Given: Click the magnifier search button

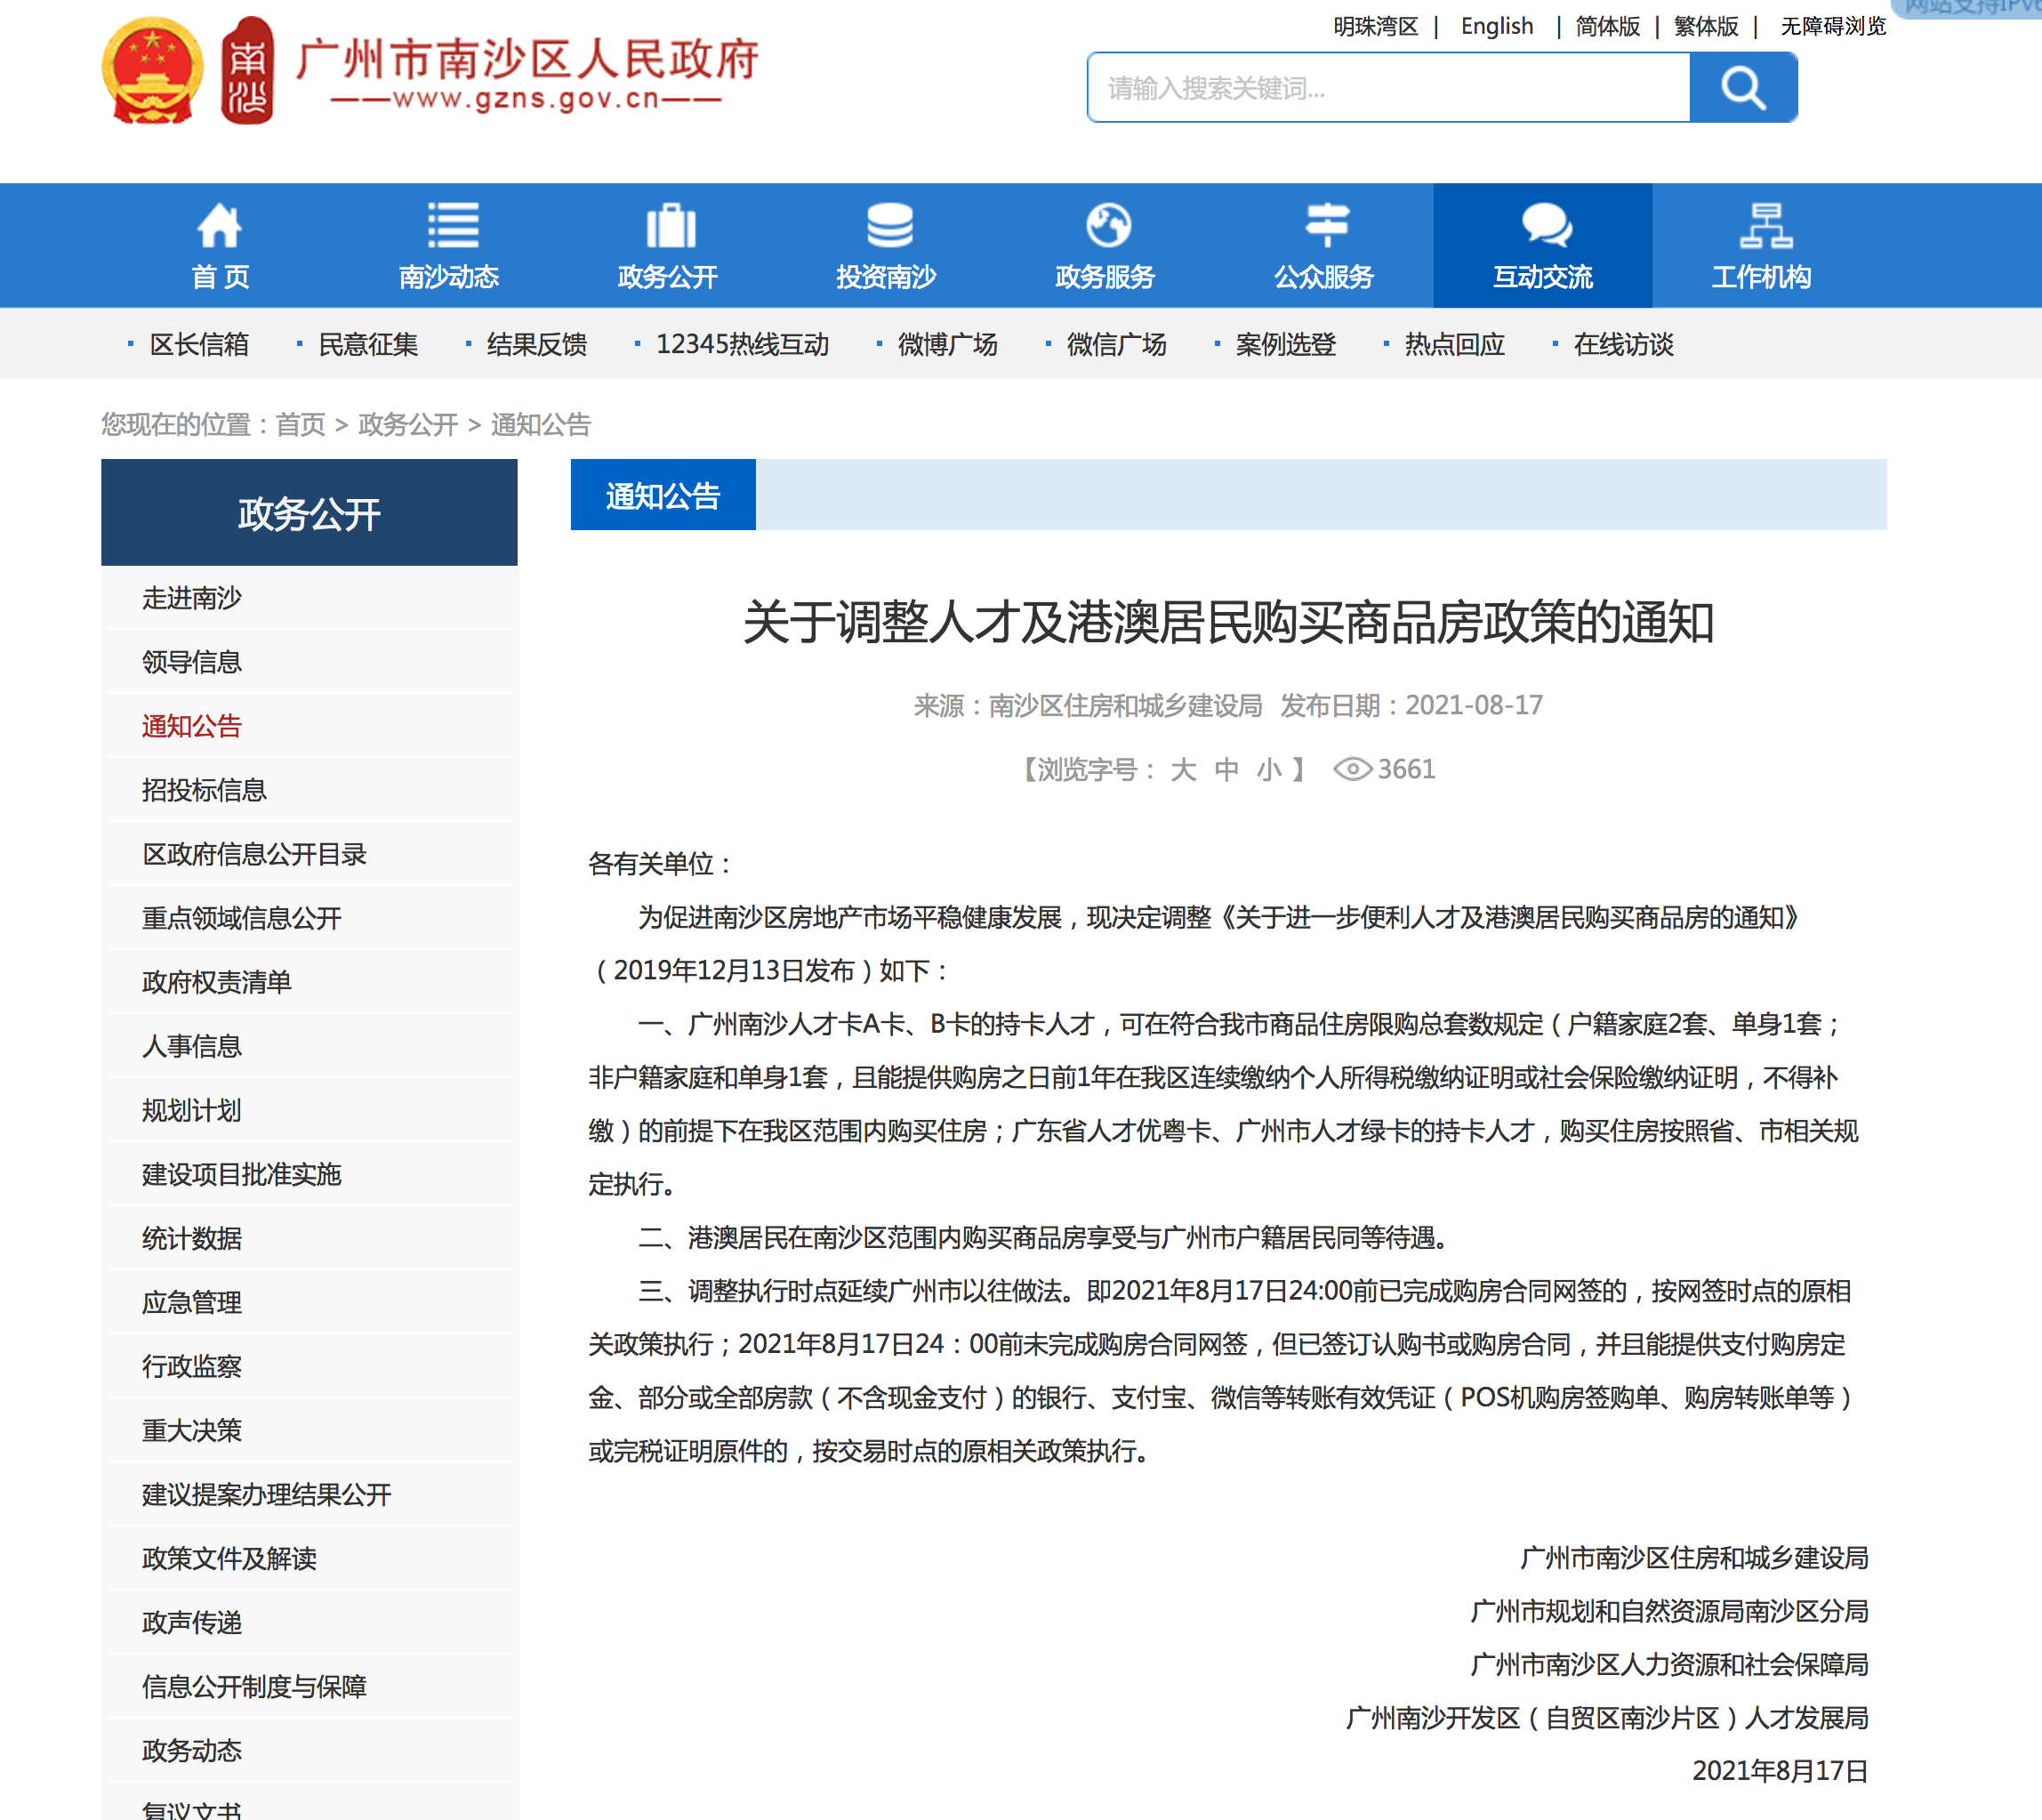Looking at the screenshot, I should [1743, 88].
